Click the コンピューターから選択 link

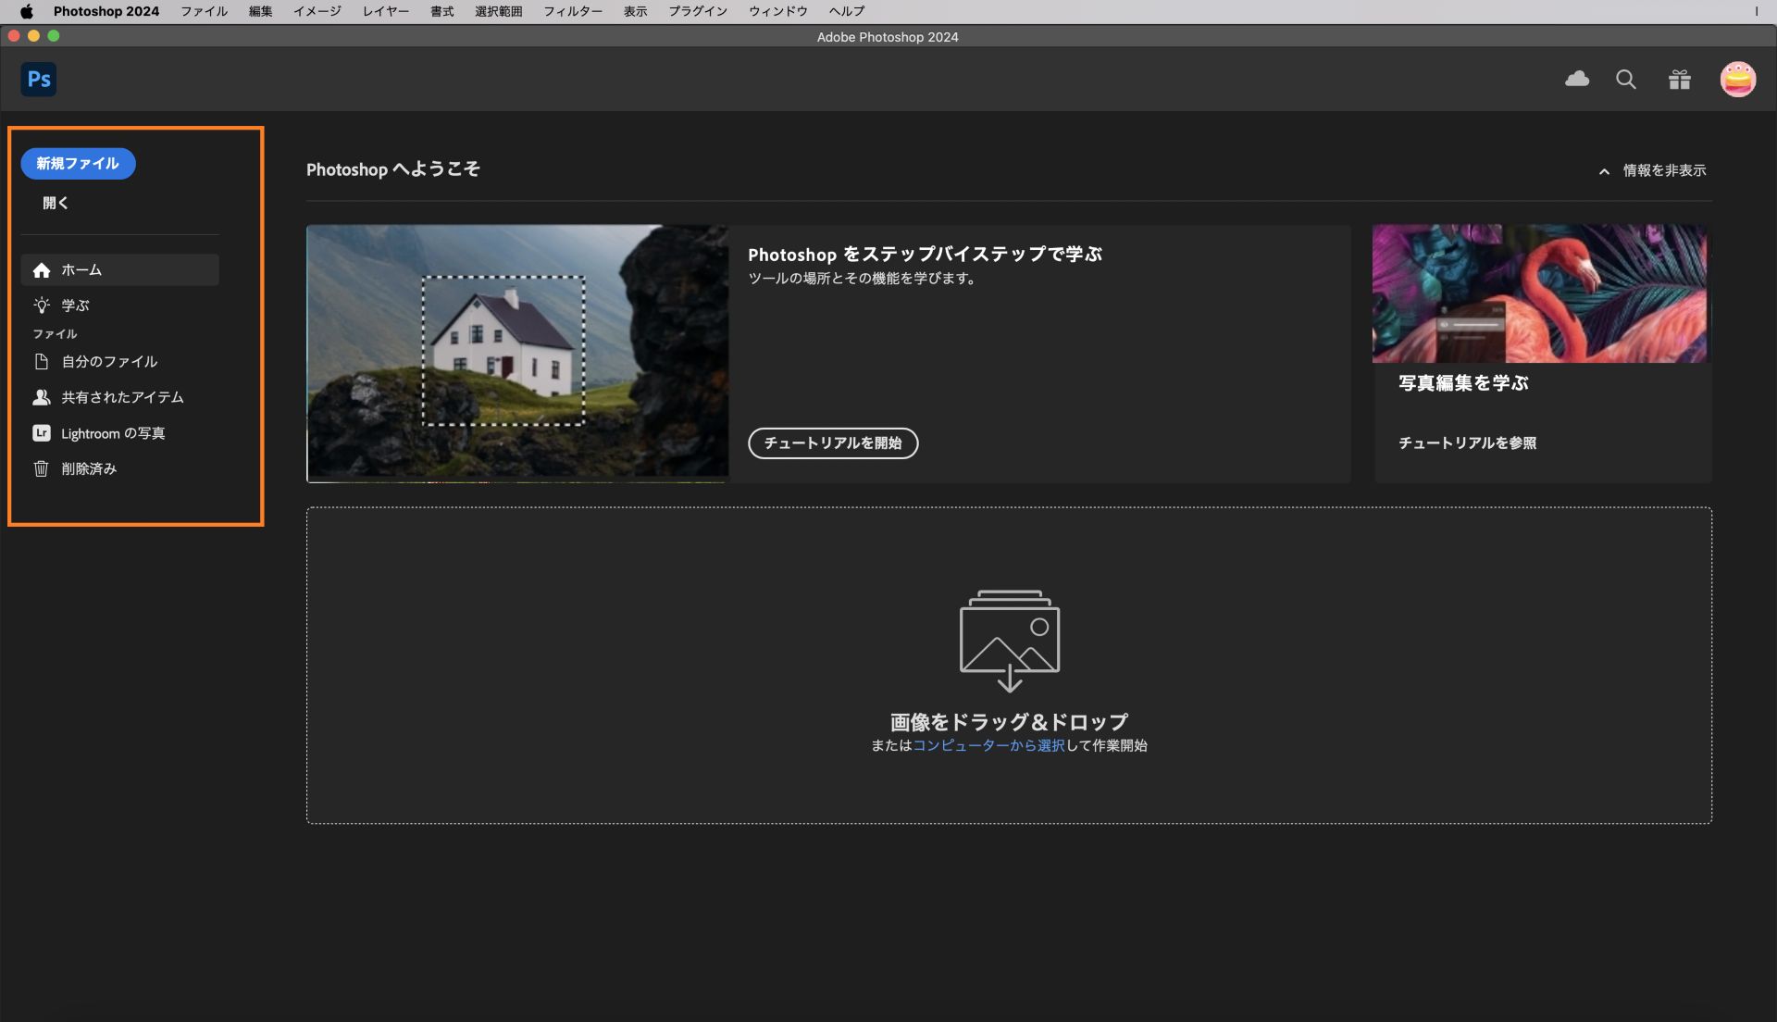coord(988,745)
